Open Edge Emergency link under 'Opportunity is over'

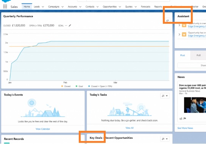[x=197, y=26]
